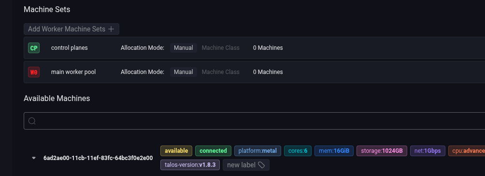Select Machine Class mode for control planes
This screenshot has height=176, width=485.
221,48
